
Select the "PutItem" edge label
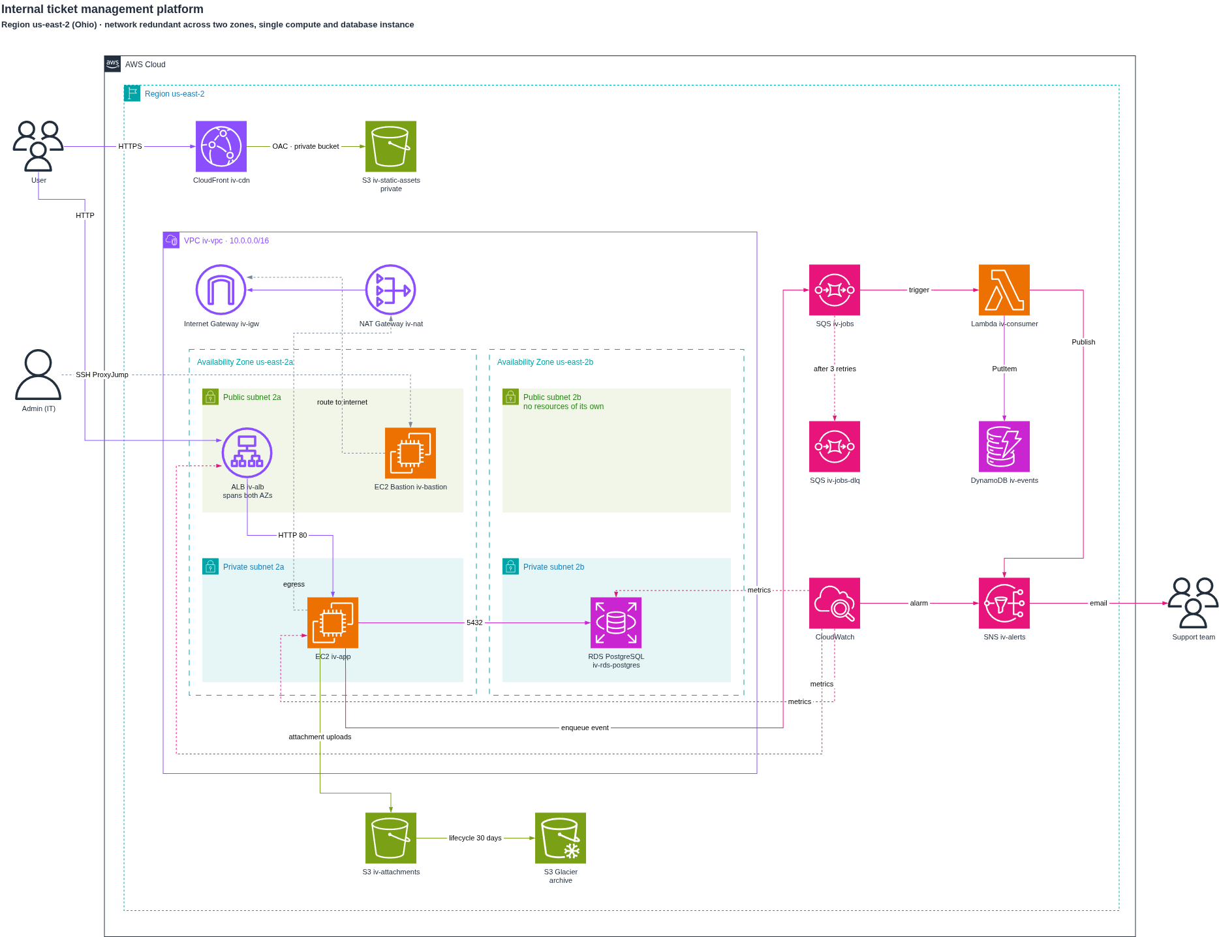1004,369
